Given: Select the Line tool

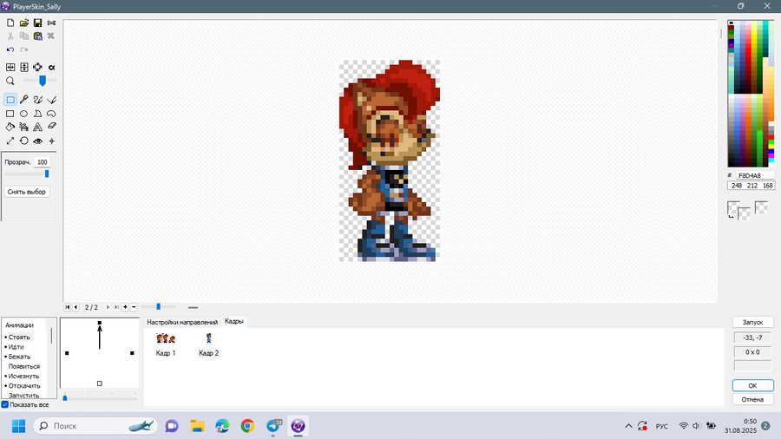Looking at the screenshot, I should [x=51, y=100].
